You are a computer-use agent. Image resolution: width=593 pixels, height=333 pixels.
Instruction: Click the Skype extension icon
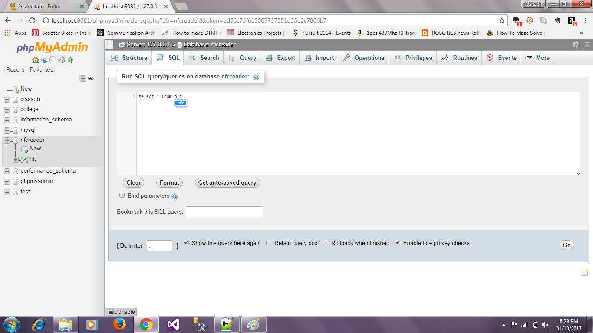point(544,20)
